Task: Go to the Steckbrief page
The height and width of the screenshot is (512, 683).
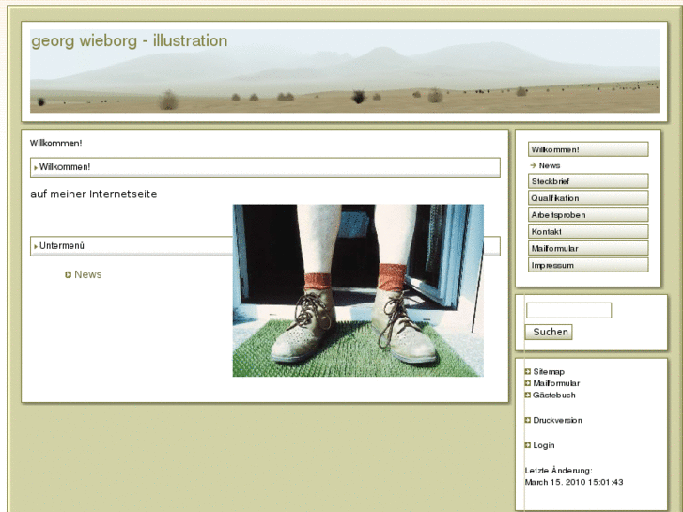Action: [588, 181]
